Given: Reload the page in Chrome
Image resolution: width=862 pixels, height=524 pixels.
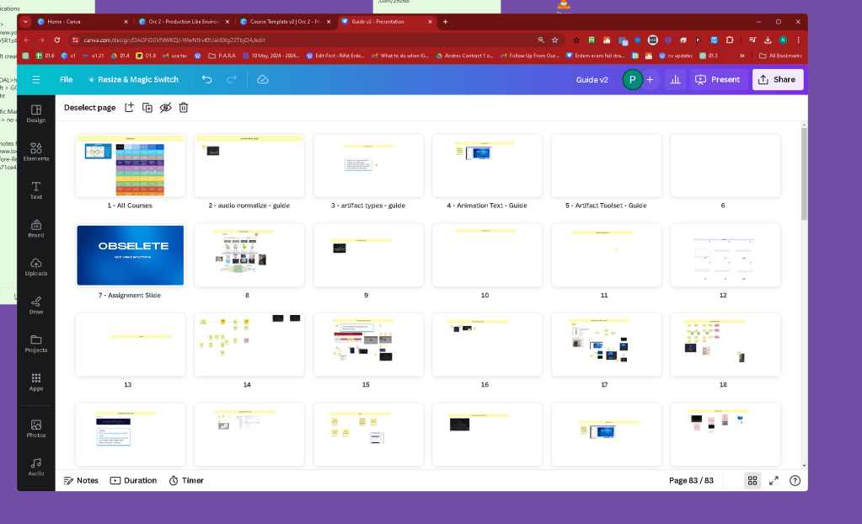Looking at the screenshot, I should (57, 40).
